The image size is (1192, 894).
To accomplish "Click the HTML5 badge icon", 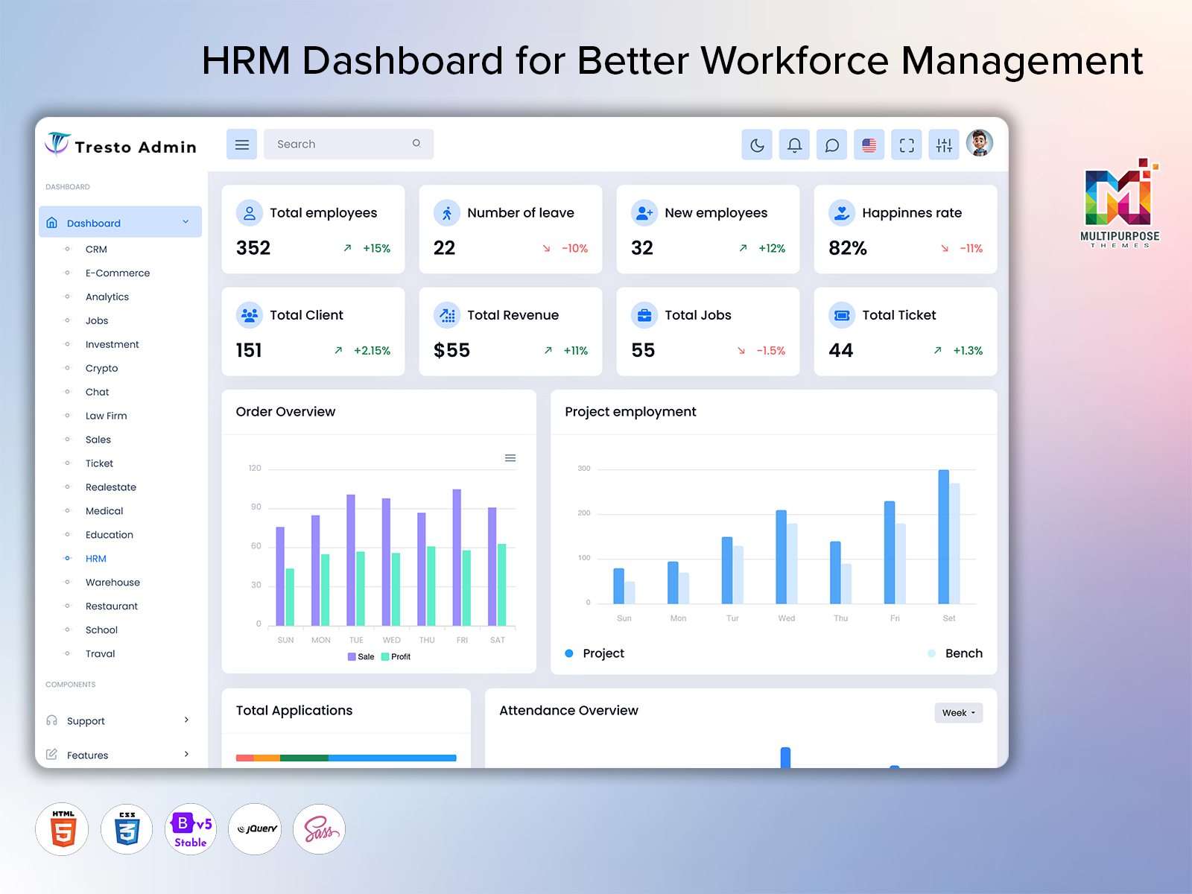I will tap(63, 829).
